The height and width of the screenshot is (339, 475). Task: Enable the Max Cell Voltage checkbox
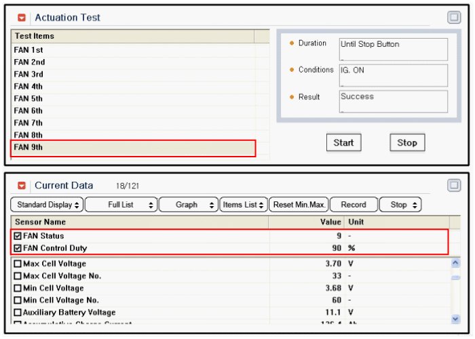(18, 264)
